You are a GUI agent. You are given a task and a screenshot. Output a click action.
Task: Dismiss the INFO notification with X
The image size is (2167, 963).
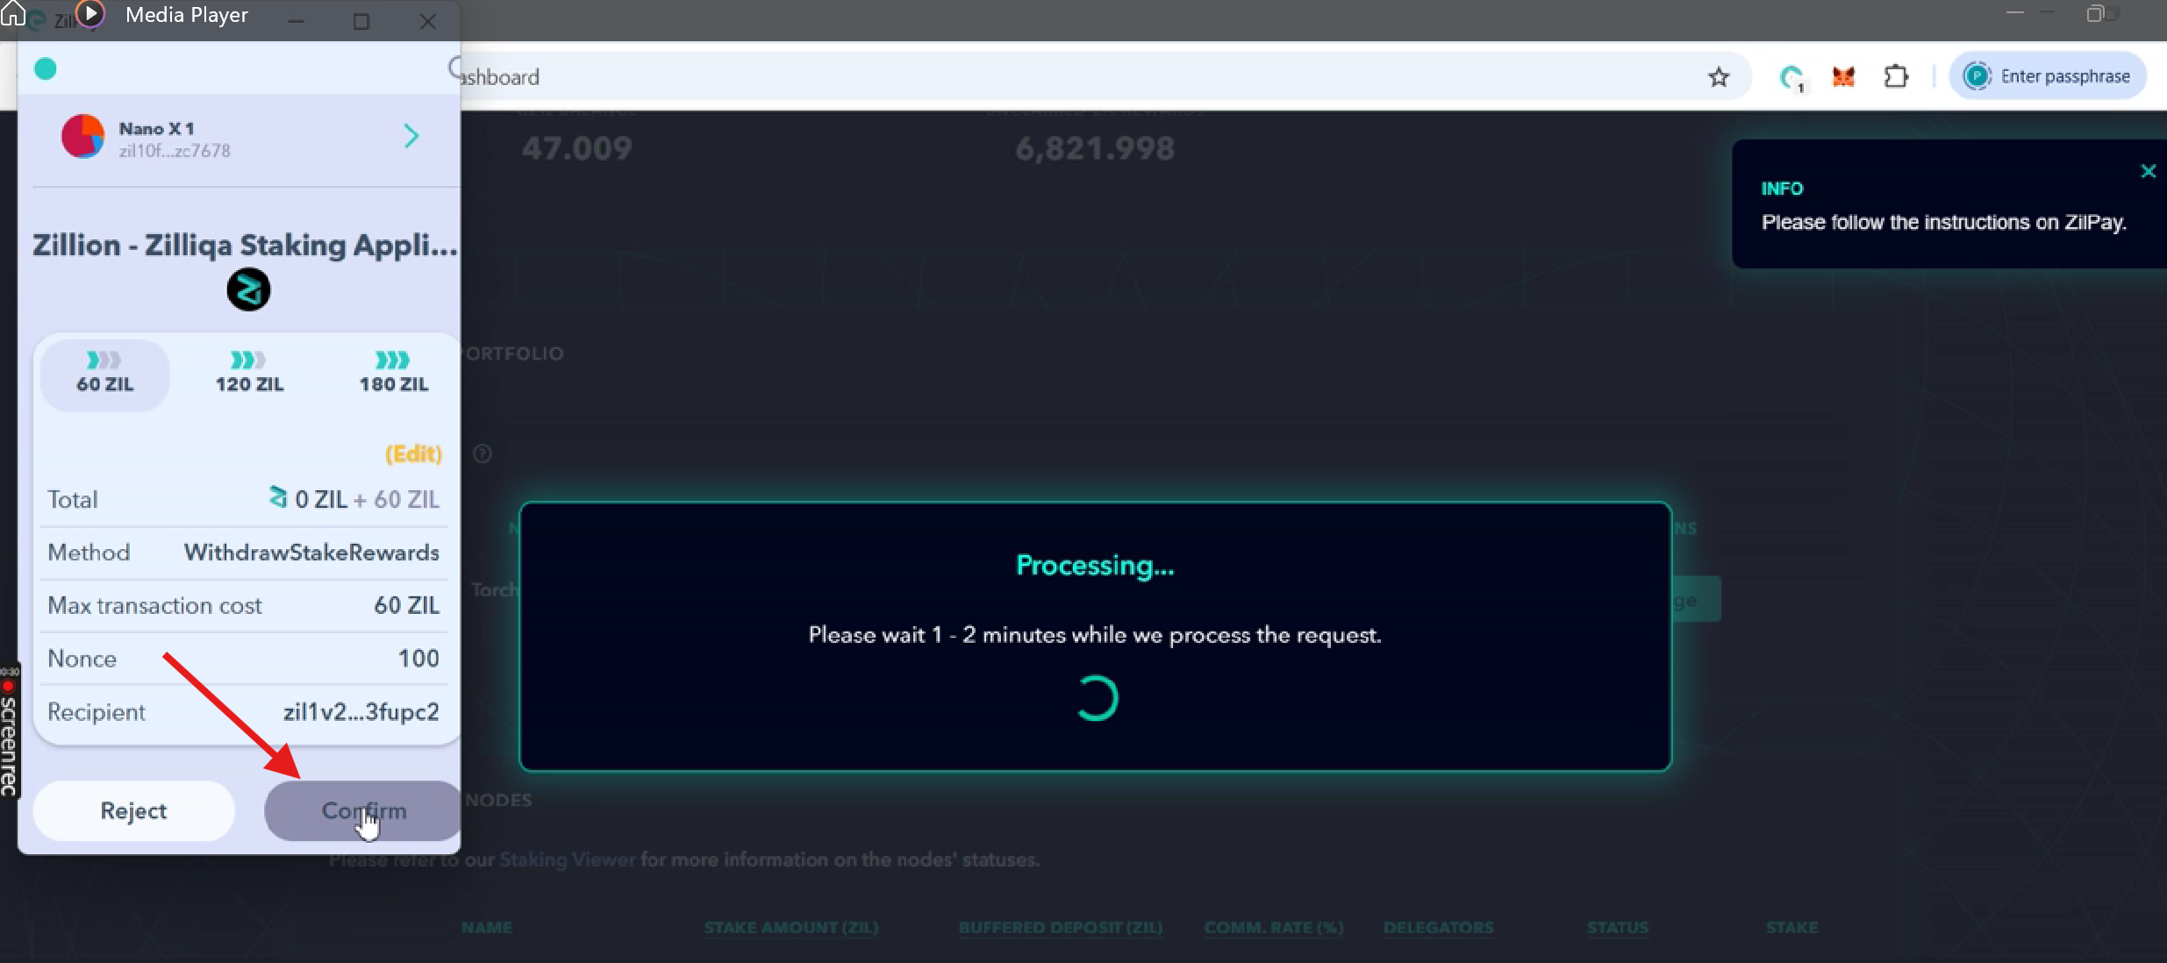point(2148,171)
